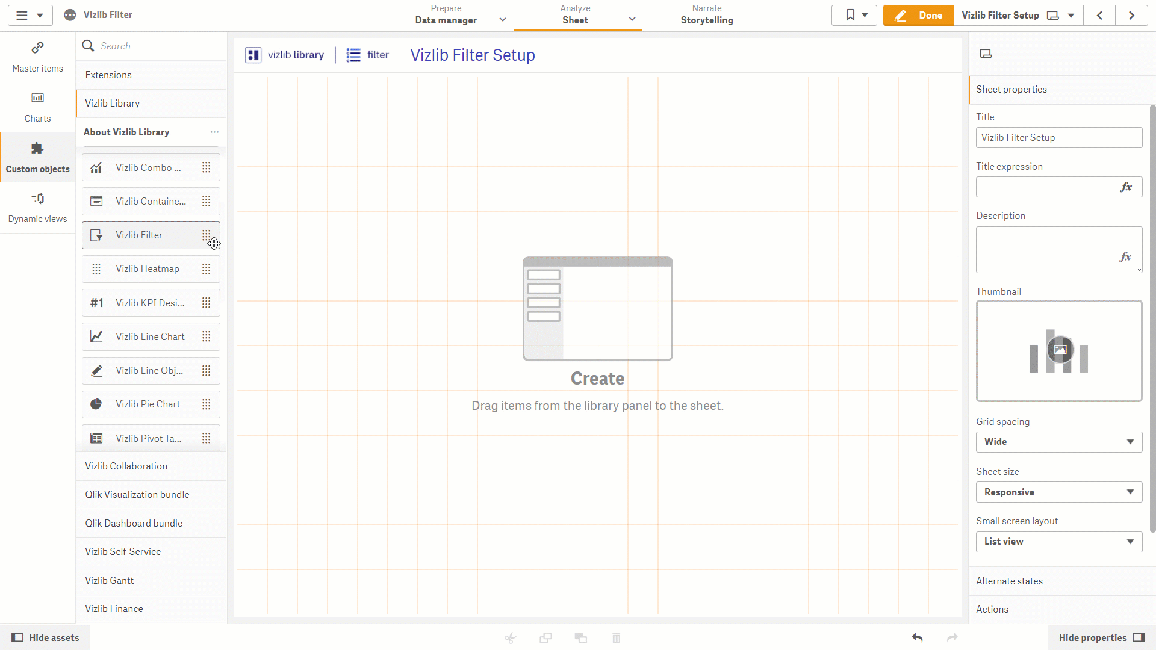Open Title expression fx editor
The image size is (1156, 650).
point(1126,187)
